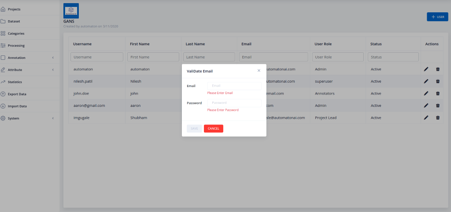Close the ValiDate Email dialog with X

pos(259,70)
